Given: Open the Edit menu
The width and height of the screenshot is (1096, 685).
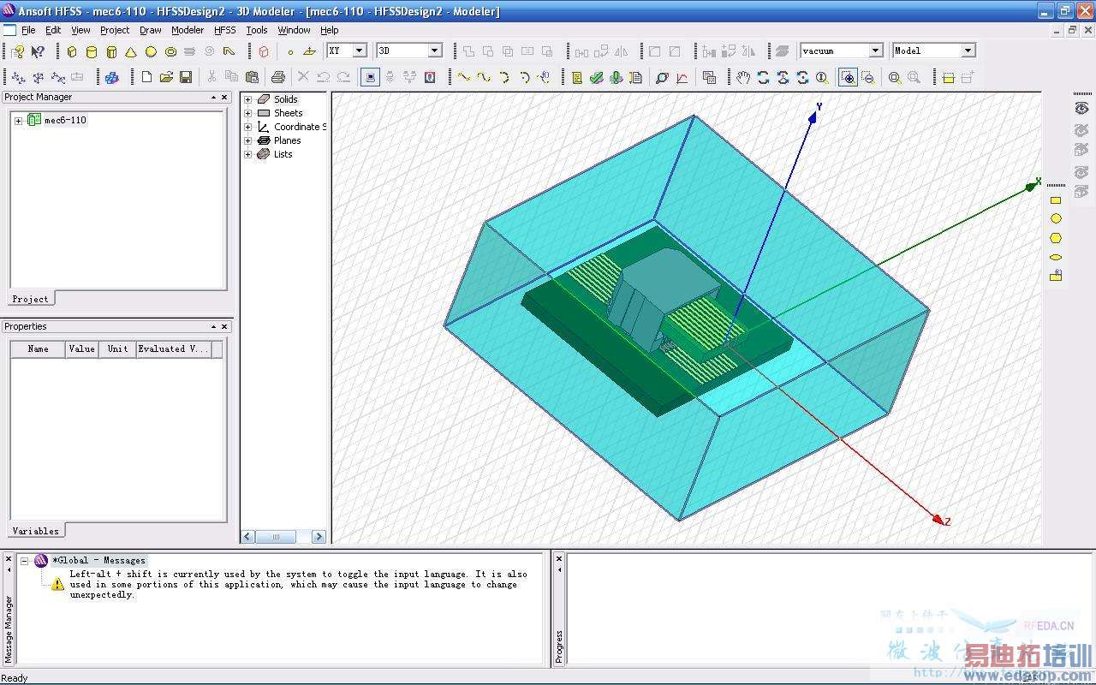Looking at the screenshot, I should pyautogui.click(x=53, y=30).
